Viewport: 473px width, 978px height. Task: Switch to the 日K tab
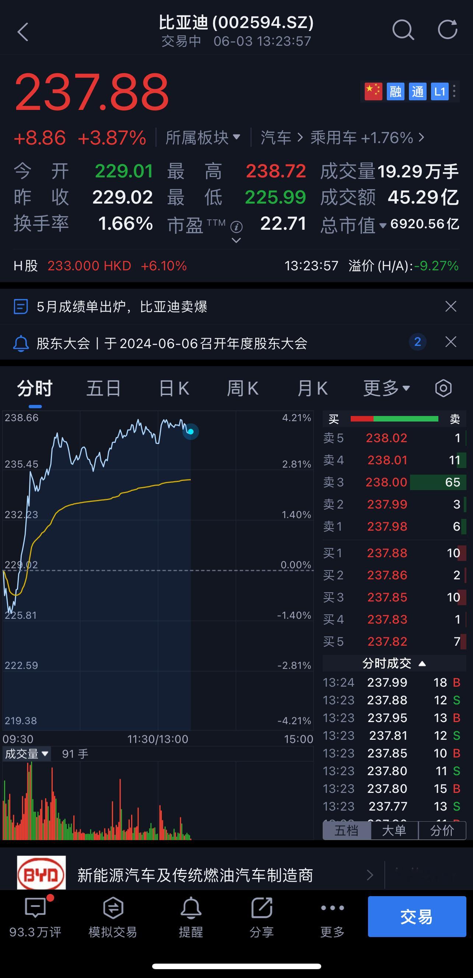(174, 388)
